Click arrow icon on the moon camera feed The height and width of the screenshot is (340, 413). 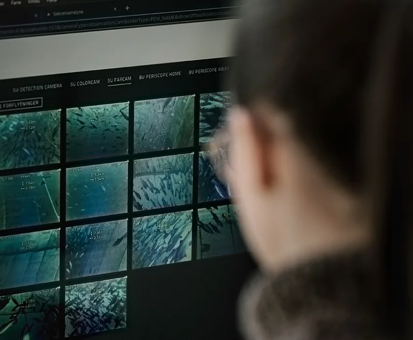pyautogui.click(x=193, y=96)
